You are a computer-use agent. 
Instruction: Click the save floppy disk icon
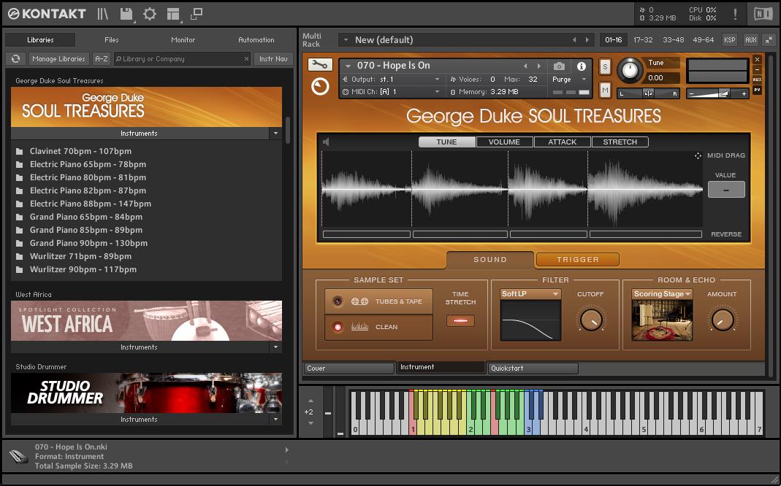tap(126, 14)
